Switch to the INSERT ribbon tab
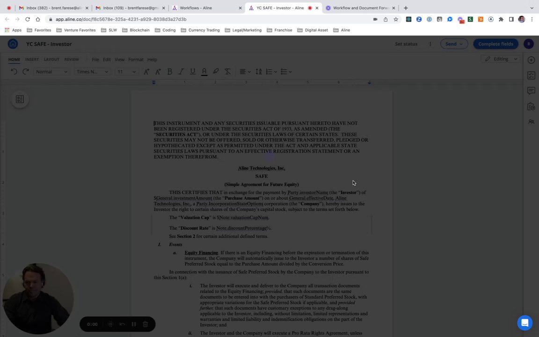Image resolution: width=539 pixels, height=337 pixels. coord(32,59)
